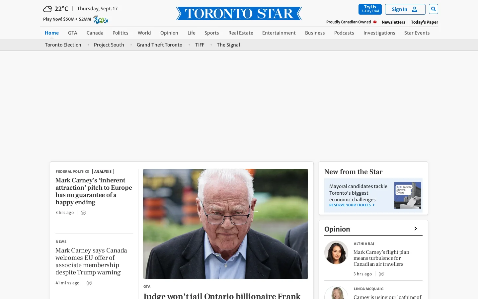Click the Sign In button
The height and width of the screenshot is (299, 478).
[x=405, y=9]
